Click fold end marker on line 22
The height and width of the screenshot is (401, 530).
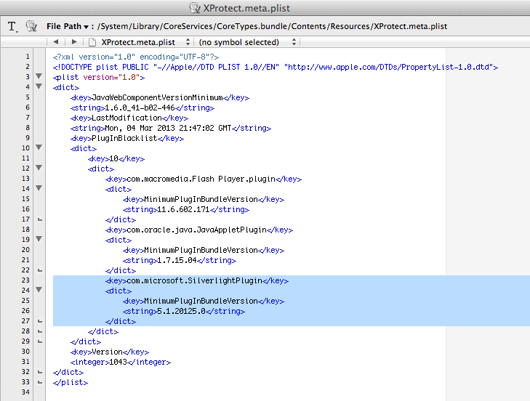pyautogui.click(x=40, y=270)
